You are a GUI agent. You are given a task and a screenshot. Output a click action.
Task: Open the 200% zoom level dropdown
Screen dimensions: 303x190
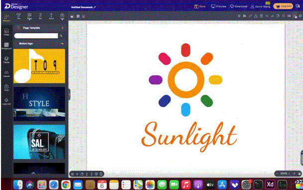285,174
